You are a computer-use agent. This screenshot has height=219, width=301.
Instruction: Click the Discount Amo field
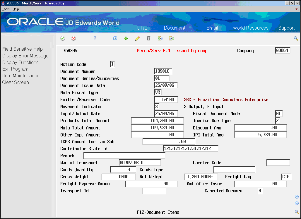[260, 128]
